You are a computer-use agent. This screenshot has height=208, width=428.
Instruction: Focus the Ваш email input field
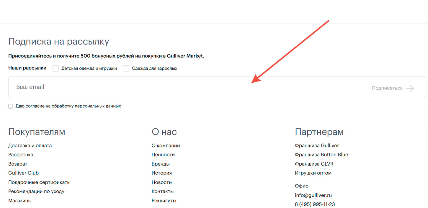(x=217, y=87)
